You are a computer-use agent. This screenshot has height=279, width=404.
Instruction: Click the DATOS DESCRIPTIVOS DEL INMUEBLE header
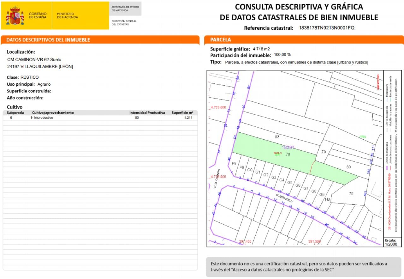click(x=48, y=40)
